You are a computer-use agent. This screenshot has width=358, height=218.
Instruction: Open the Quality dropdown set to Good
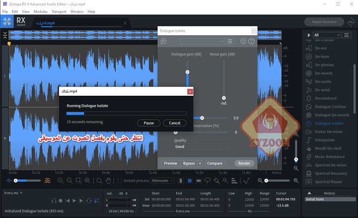(x=202, y=146)
